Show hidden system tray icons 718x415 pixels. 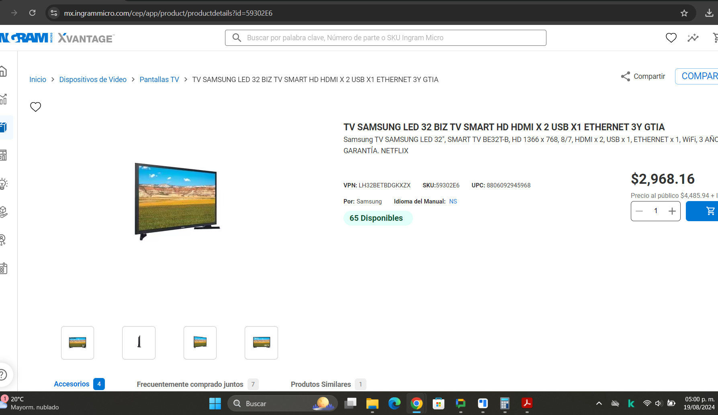coord(599,403)
